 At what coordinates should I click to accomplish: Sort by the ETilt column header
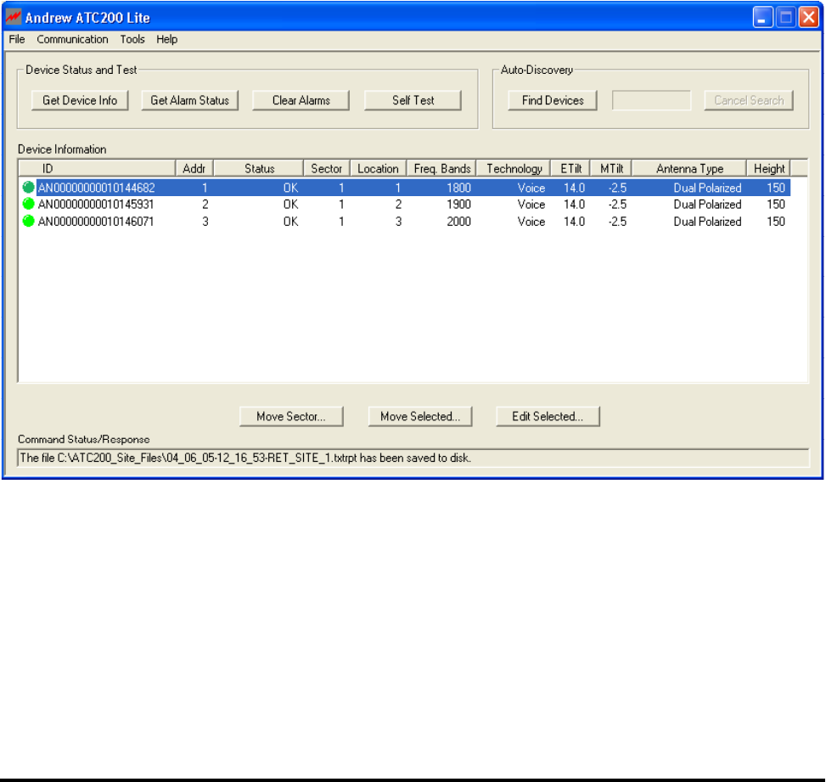tap(570, 168)
